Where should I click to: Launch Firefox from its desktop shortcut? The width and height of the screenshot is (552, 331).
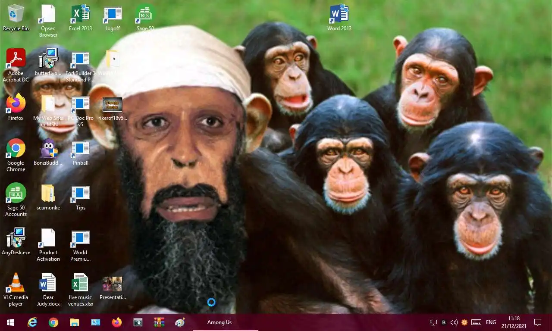coord(16,107)
